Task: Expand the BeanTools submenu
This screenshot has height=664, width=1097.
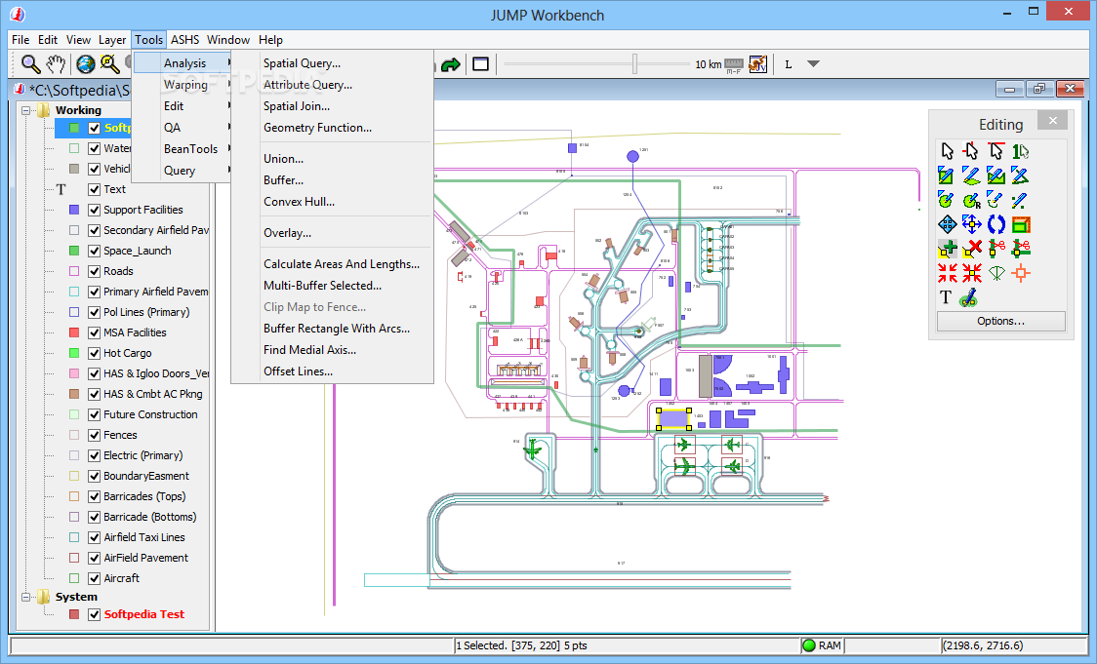Action: point(182,149)
